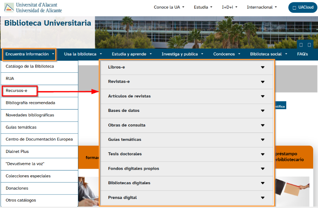Expand the Prensa digital arrow
This screenshot has height=208, width=318.
262,198
